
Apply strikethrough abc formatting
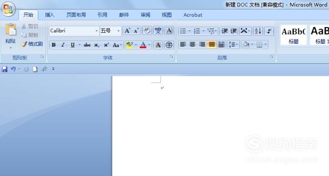[87, 45]
